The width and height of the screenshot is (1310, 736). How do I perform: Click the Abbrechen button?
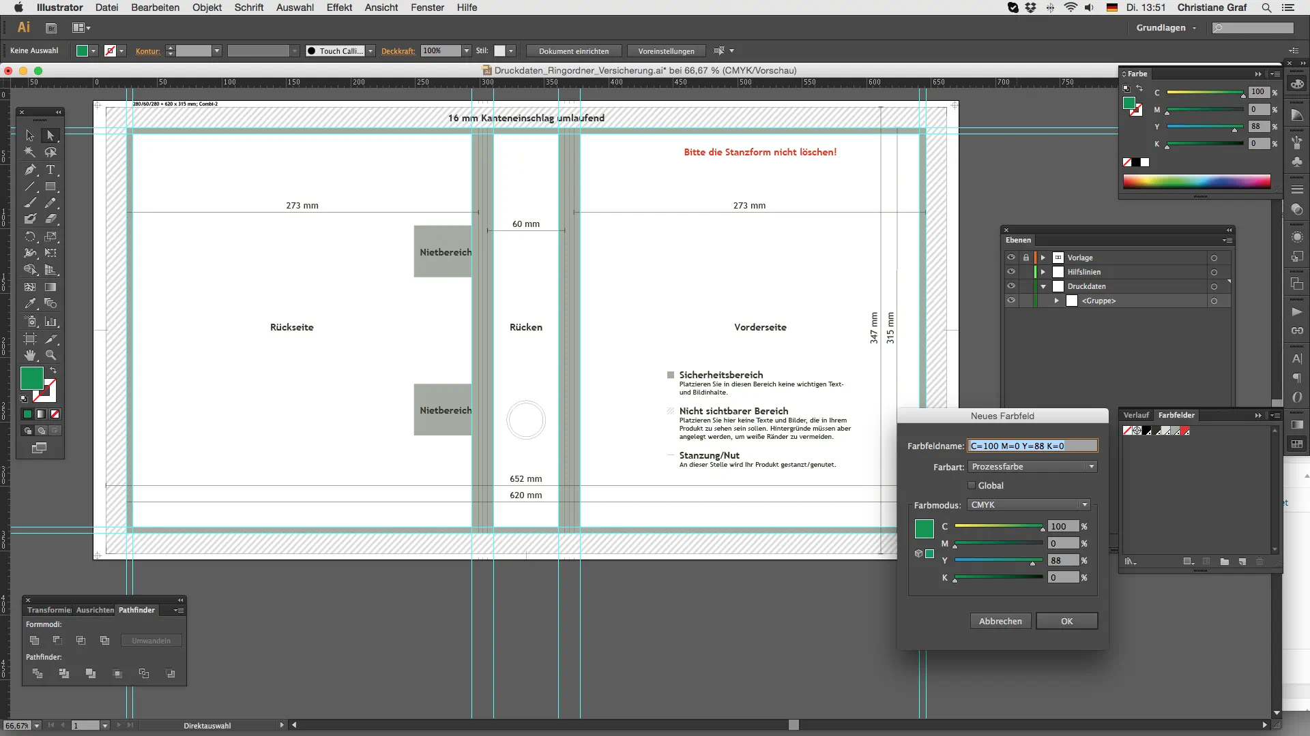1000,622
